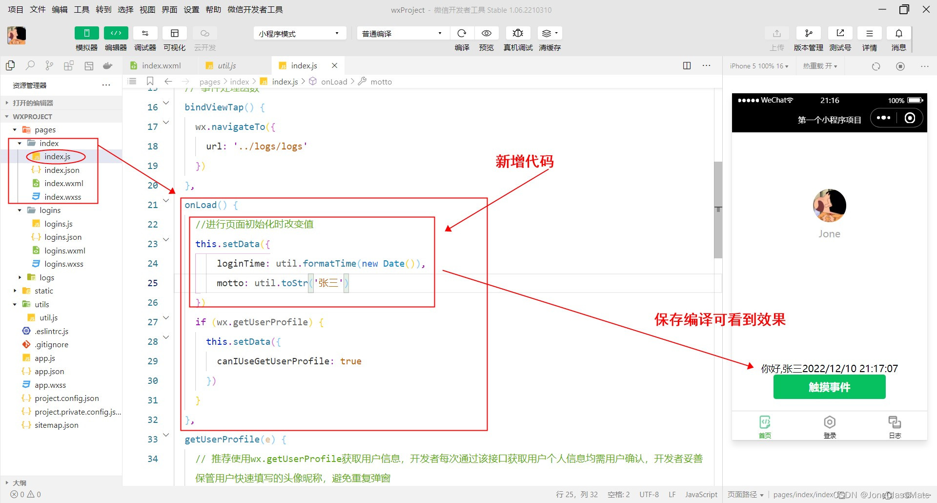Open the extensions icon in sidebar
937x503 pixels.
pos(69,65)
